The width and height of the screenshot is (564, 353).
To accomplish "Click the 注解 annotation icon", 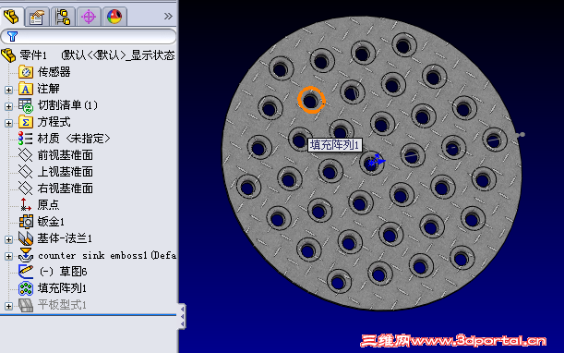I will coord(26,89).
